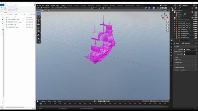Jump to timeline end frame
This screenshot has height=111, width=198.
coord(109,101)
